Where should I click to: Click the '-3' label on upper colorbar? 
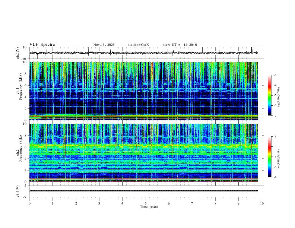[x=275, y=75]
